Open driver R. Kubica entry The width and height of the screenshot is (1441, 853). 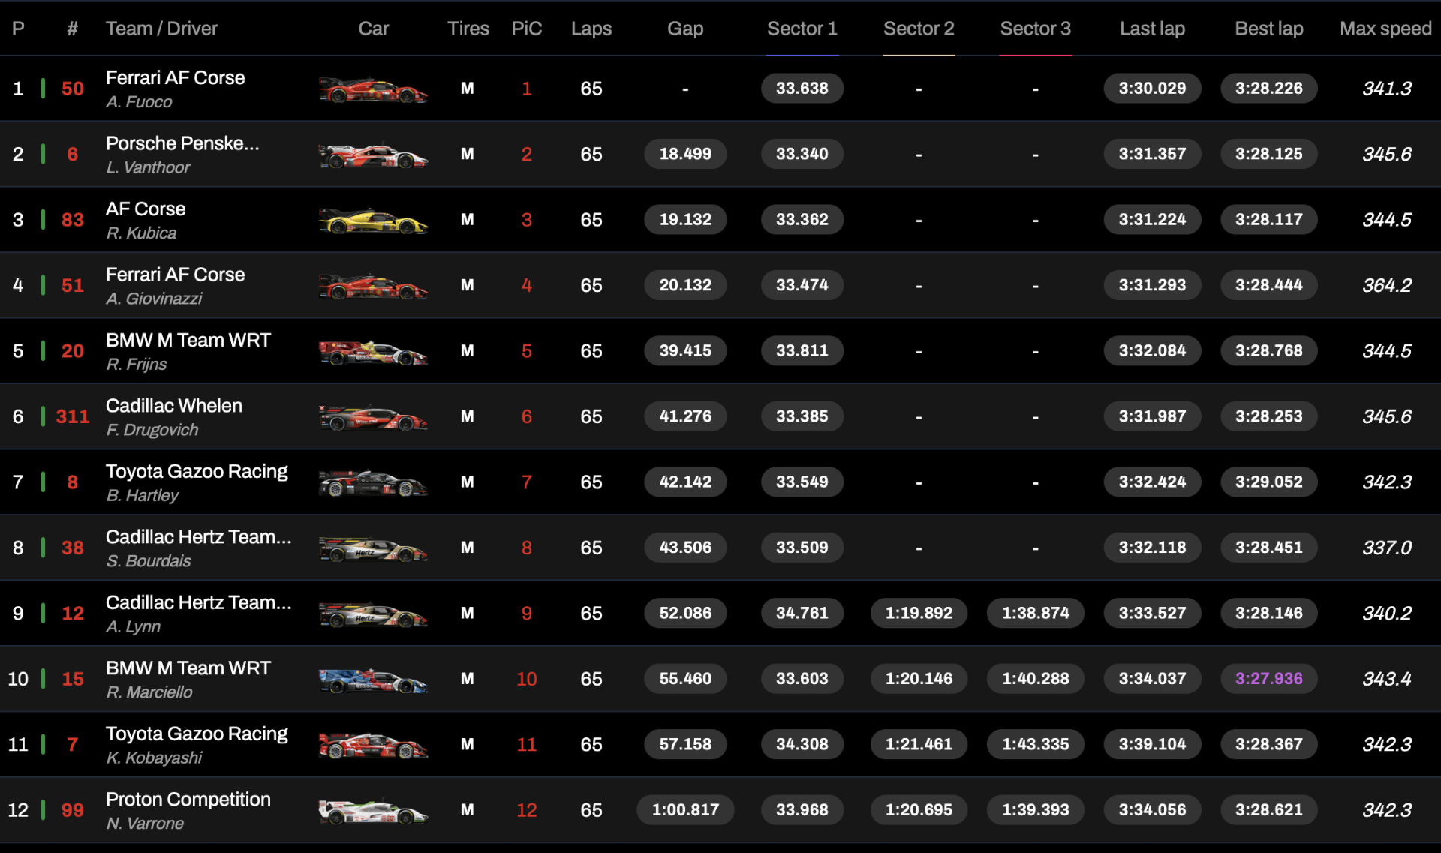[x=141, y=233]
